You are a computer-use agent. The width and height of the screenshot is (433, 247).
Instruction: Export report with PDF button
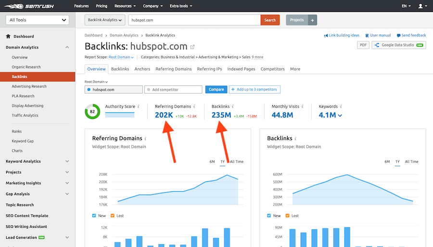(x=363, y=45)
